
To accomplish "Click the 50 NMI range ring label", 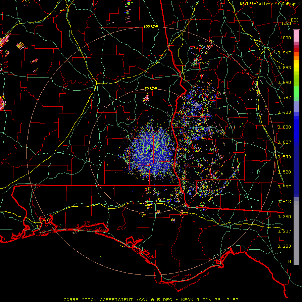I will click(x=151, y=89).
